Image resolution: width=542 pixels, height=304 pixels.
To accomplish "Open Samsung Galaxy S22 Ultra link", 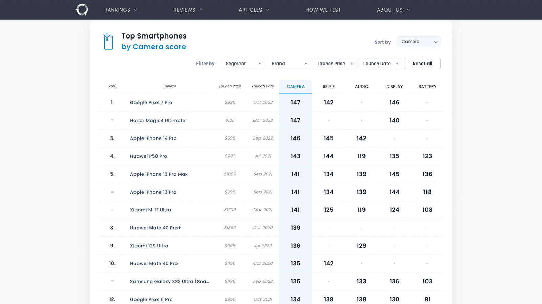I will click(x=169, y=282).
